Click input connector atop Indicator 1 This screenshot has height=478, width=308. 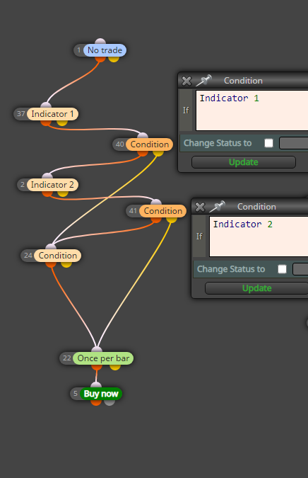tap(46, 106)
